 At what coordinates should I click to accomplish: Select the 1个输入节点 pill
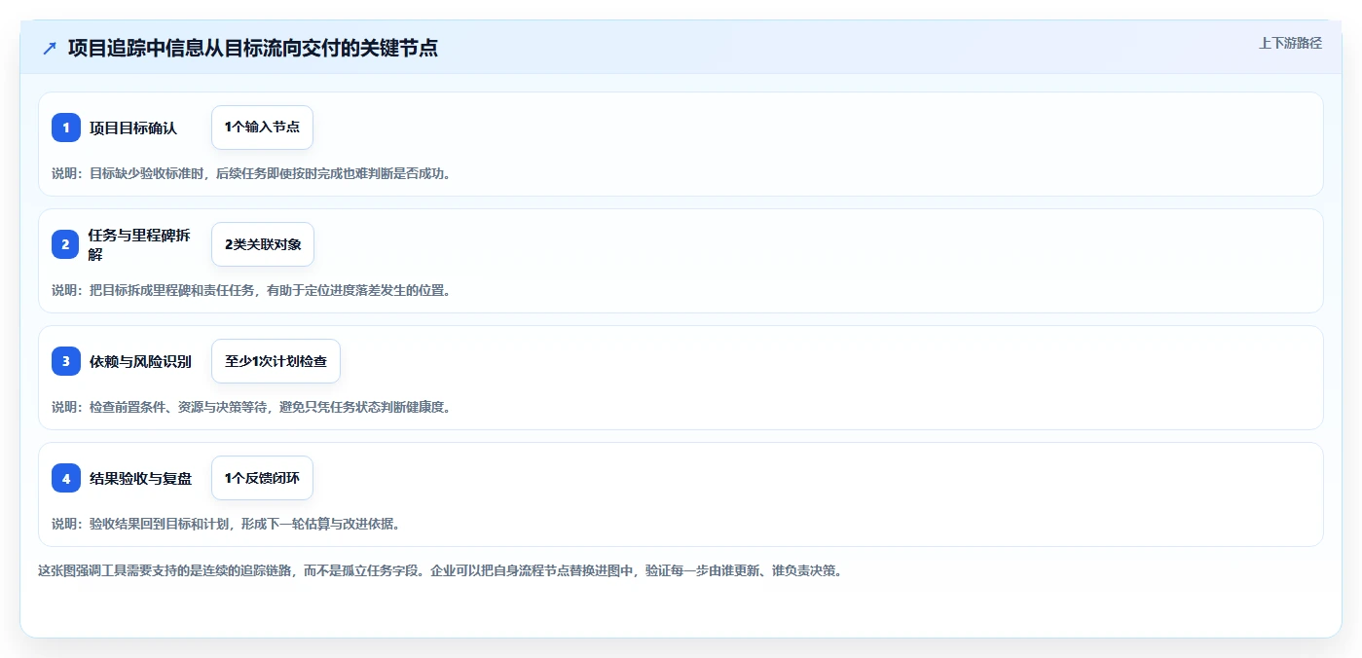coord(262,128)
